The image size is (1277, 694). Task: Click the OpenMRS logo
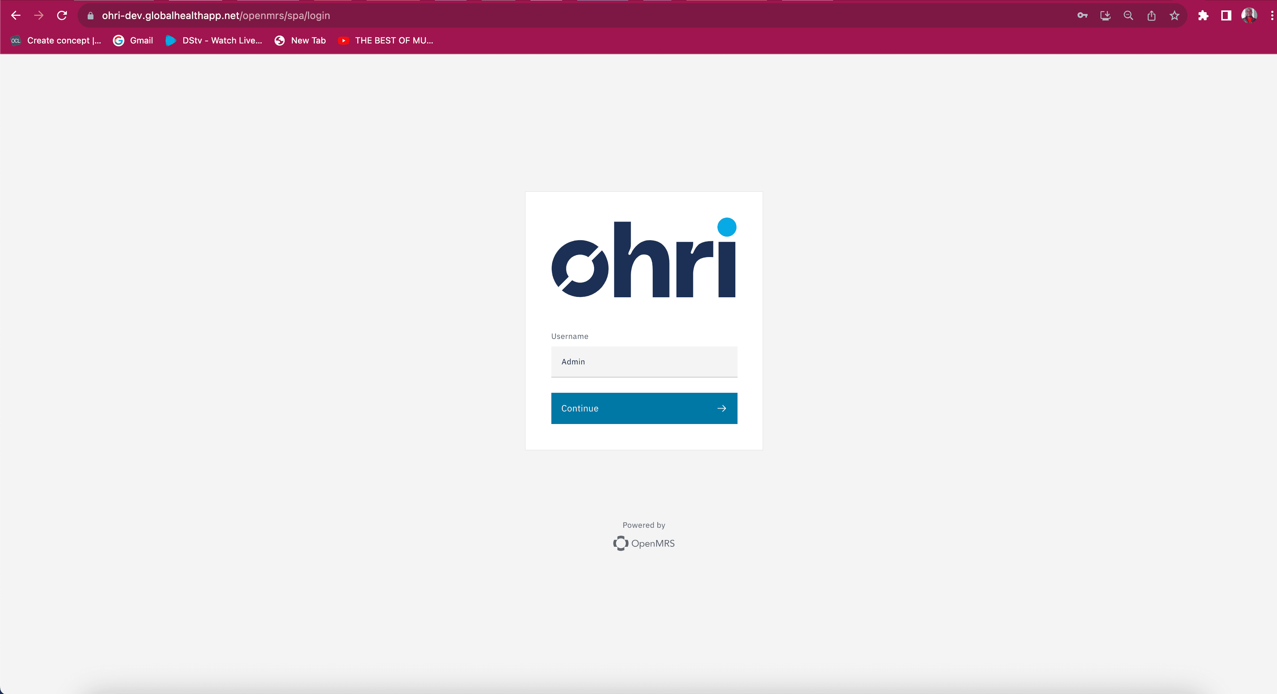coord(644,544)
